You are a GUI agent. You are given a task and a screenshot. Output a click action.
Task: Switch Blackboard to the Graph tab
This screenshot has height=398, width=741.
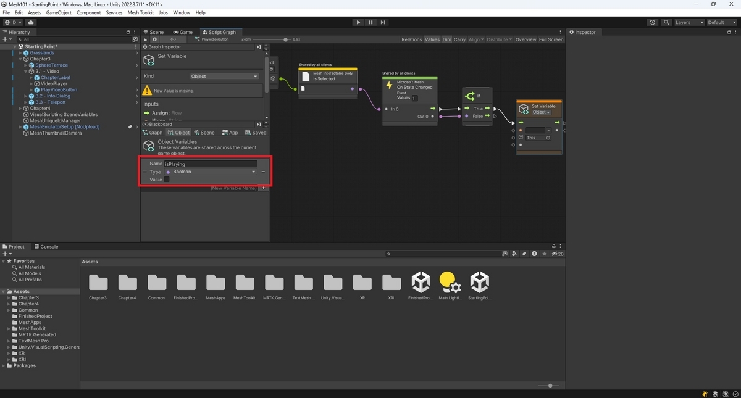(153, 132)
